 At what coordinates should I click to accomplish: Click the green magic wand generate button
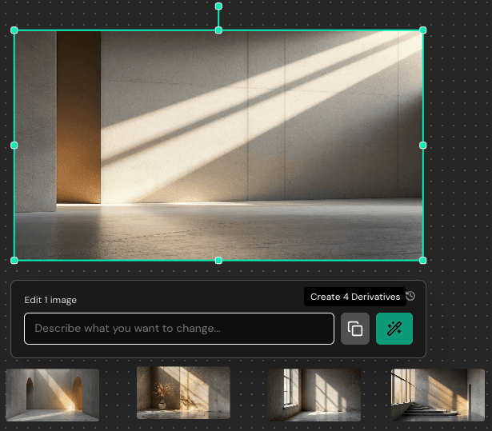(x=394, y=329)
